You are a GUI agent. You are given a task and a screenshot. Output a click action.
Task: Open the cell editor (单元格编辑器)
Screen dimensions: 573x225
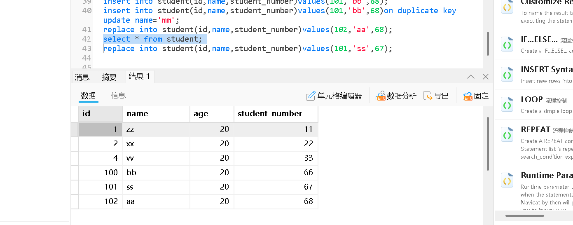pos(334,96)
